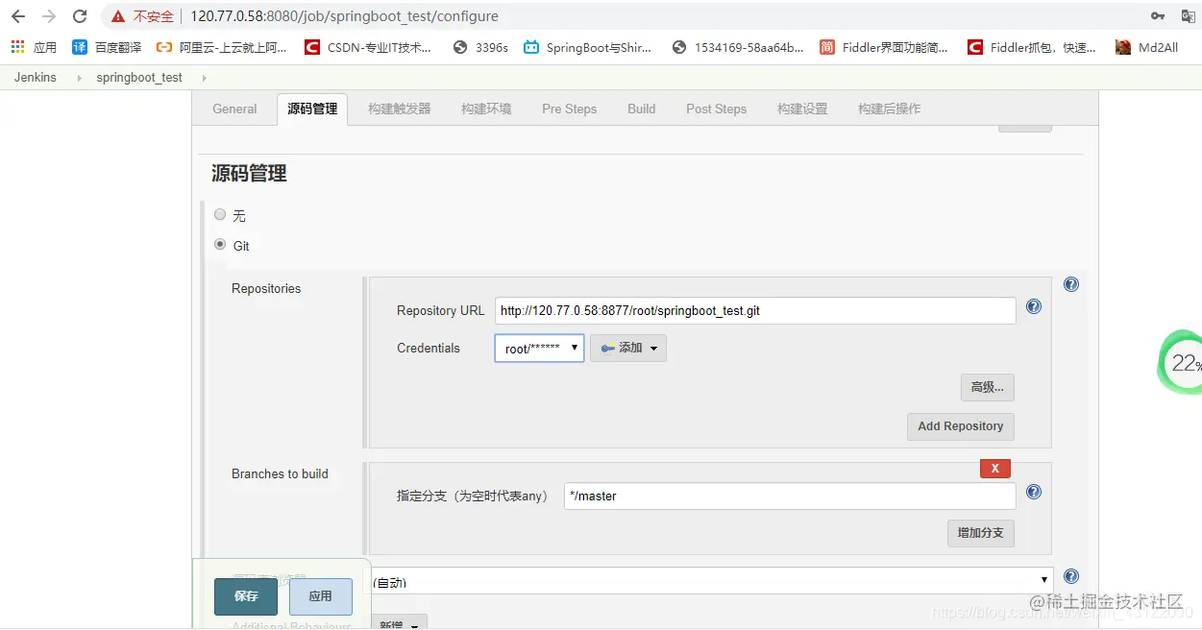Click the browser forward arrow
The image size is (1202, 630).
point(49,16)
